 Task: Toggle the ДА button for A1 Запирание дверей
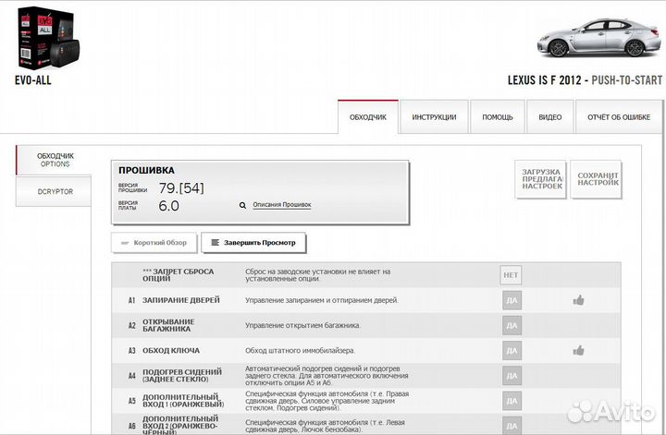point(511,300)
